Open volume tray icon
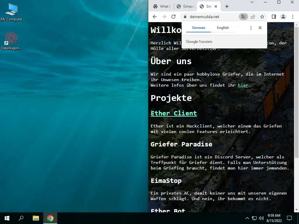The image size is (299, 224). (261, 218)
